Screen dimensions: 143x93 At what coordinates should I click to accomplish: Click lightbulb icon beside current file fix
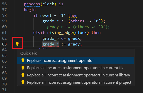[23, 68]
